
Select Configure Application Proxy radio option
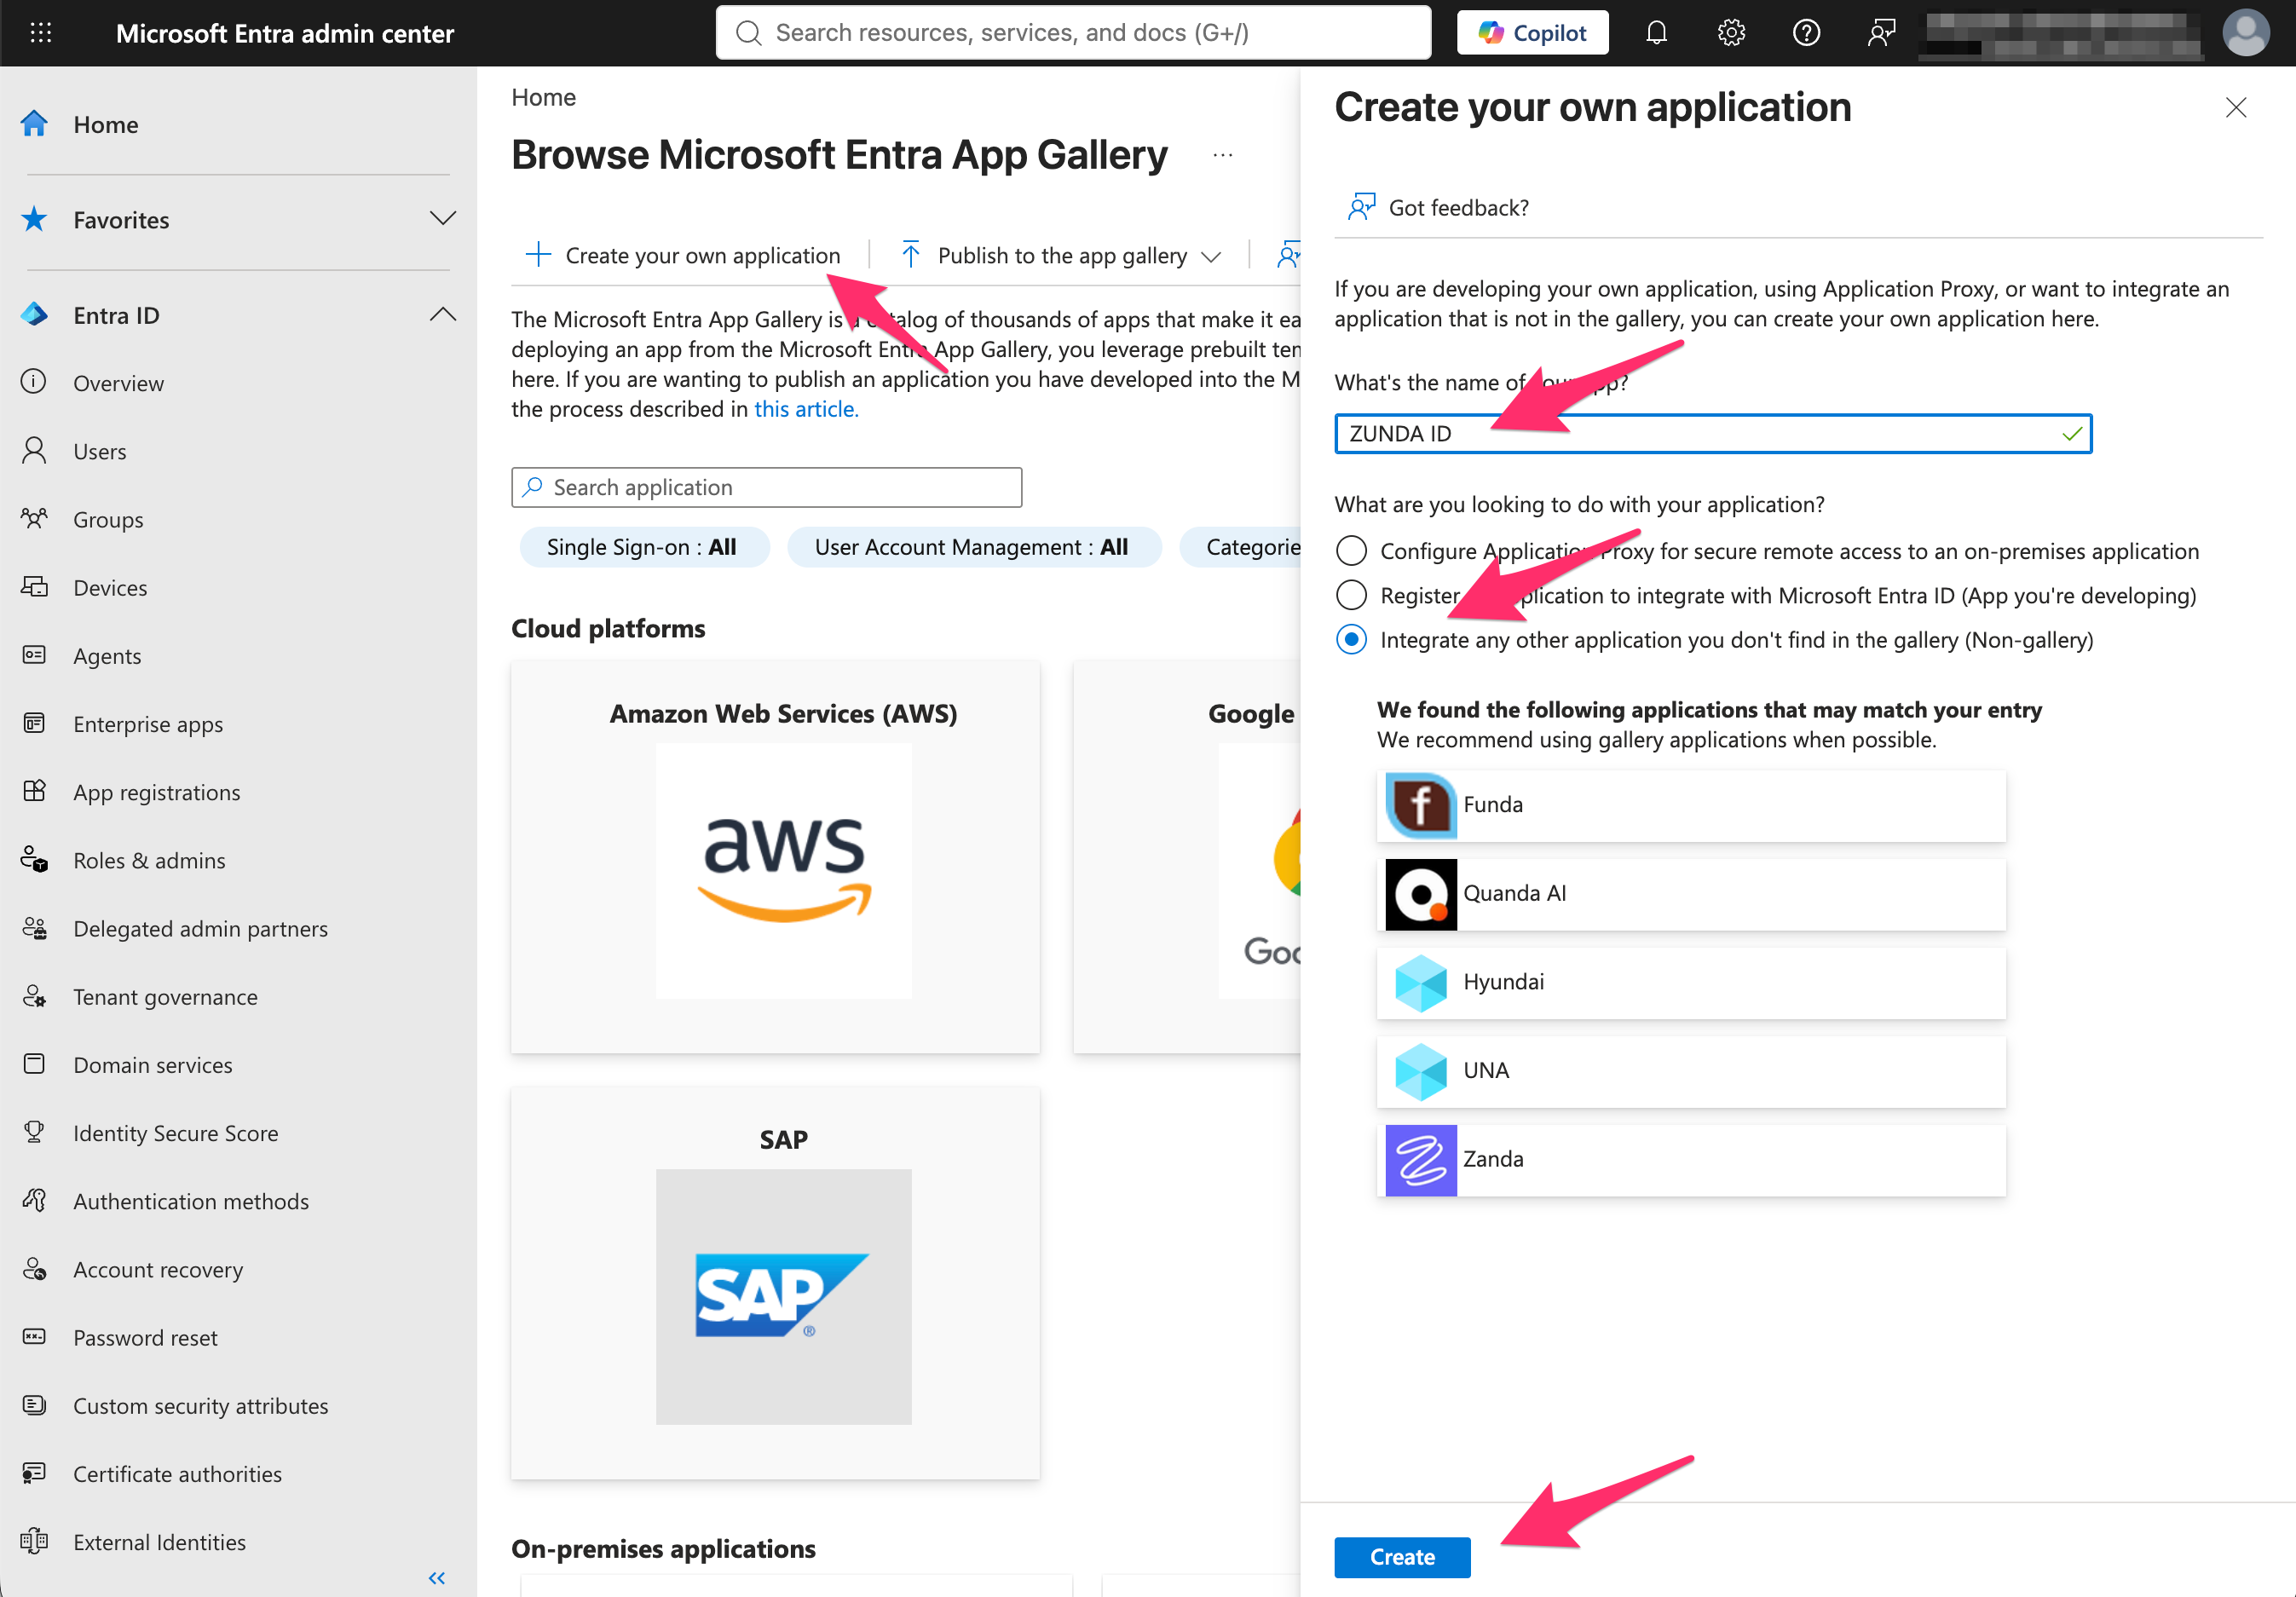pos(1351,551)
